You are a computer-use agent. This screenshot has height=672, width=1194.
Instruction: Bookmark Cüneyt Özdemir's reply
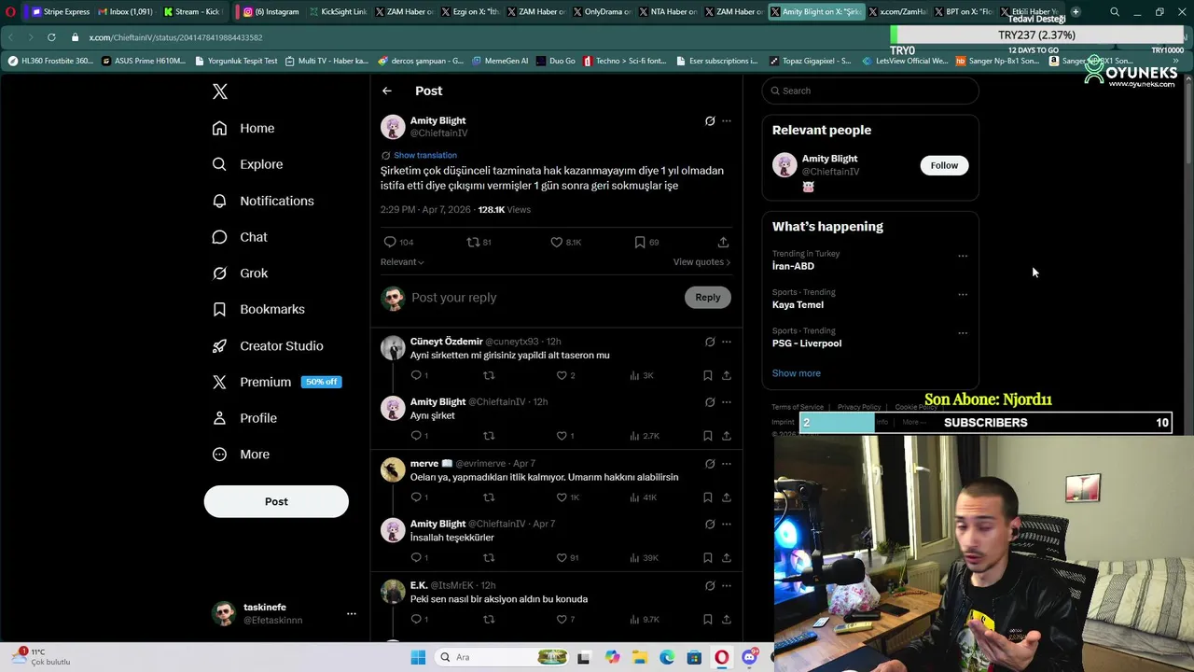(708, 375)
